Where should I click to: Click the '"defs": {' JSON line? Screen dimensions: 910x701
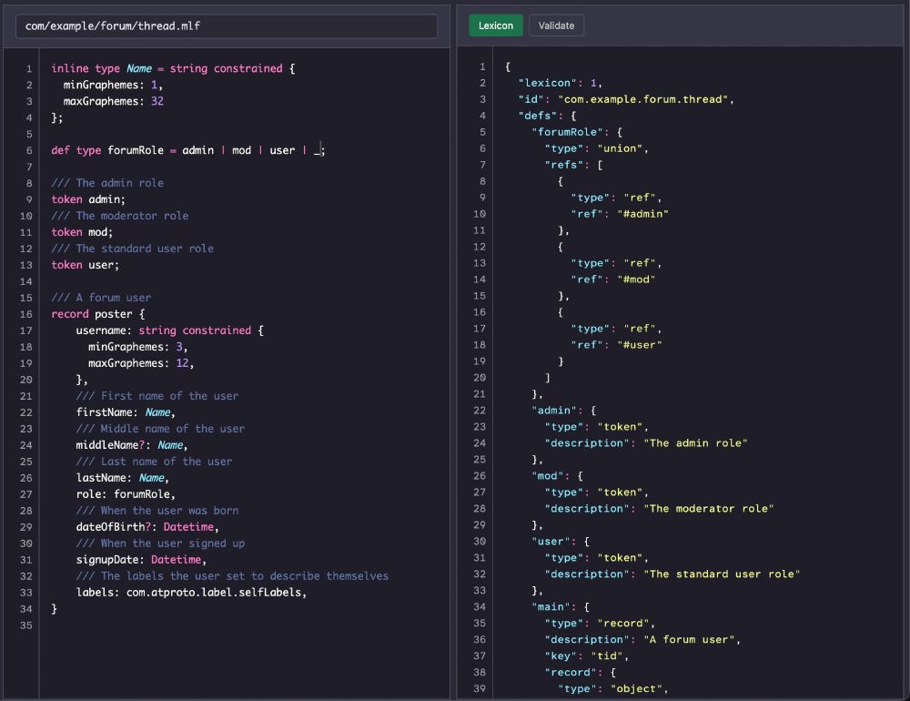pyautogui.click(x=547, y=116)
